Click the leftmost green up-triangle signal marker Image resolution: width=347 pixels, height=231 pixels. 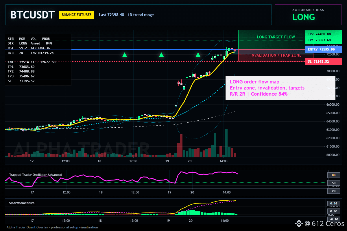[x=125, y=54]
